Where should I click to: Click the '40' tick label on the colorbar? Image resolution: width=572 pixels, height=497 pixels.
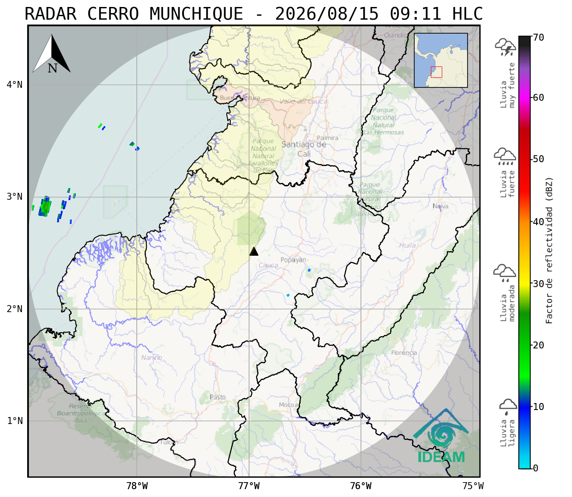coord(538,222)
